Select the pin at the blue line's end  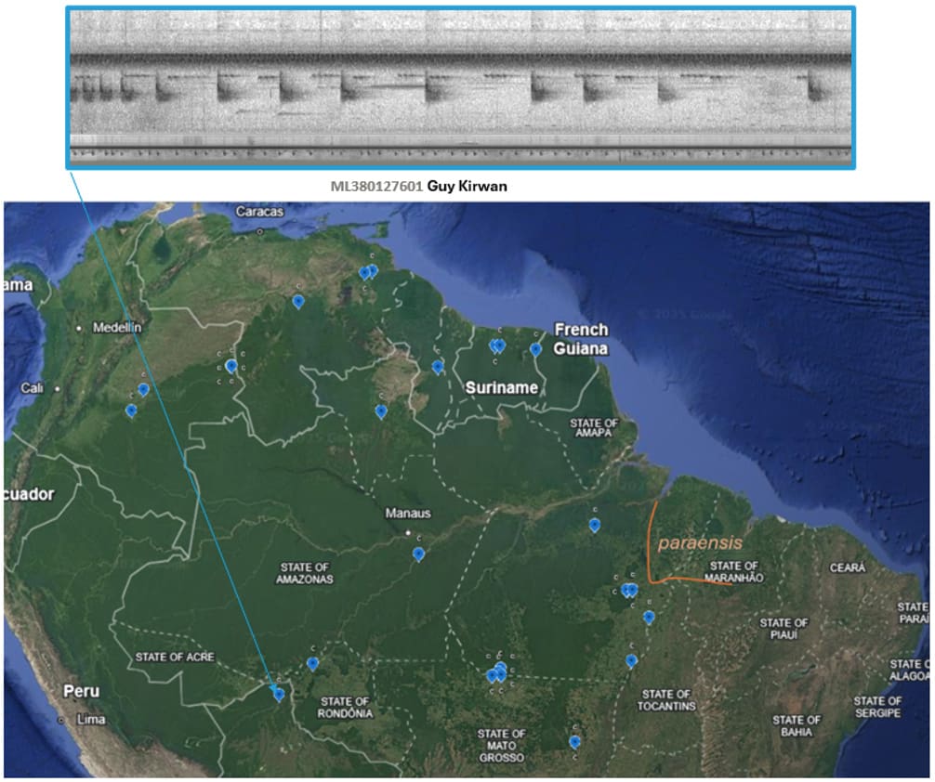click(x=278, y=693)
